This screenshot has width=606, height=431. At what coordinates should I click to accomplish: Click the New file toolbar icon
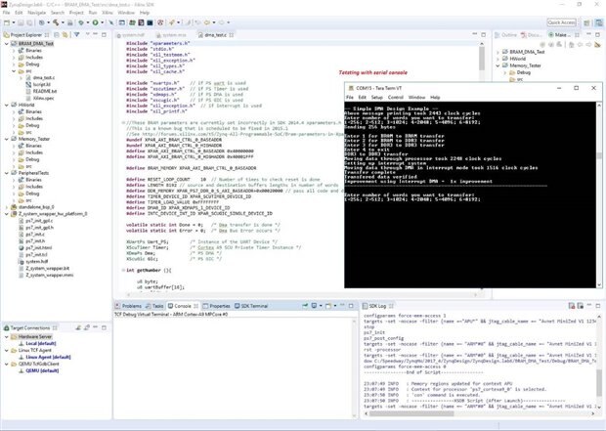[6, 22]
